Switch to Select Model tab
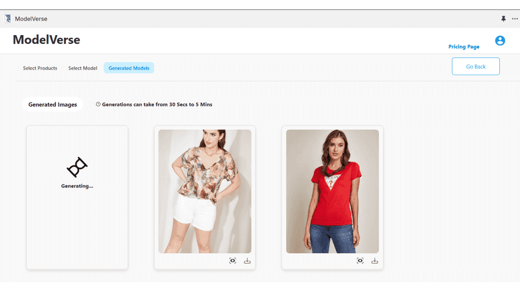520x292 pixels. click(82, 68)
